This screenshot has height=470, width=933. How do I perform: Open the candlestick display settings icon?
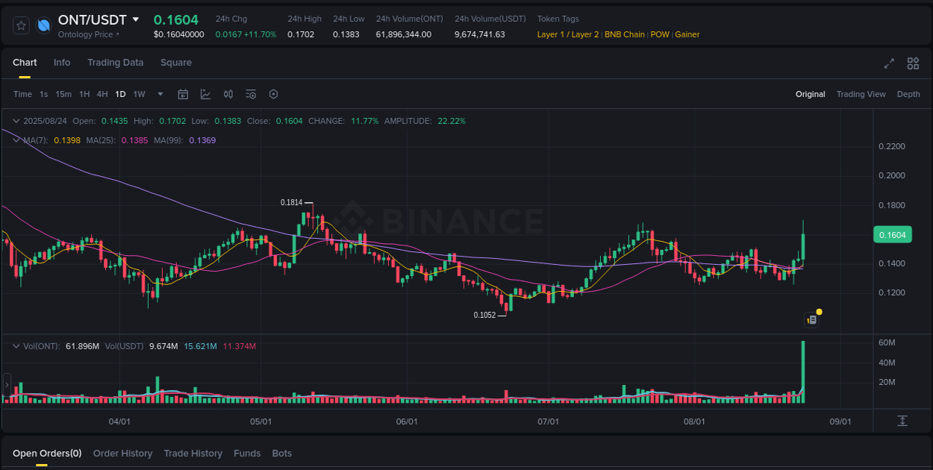(228, 94)
